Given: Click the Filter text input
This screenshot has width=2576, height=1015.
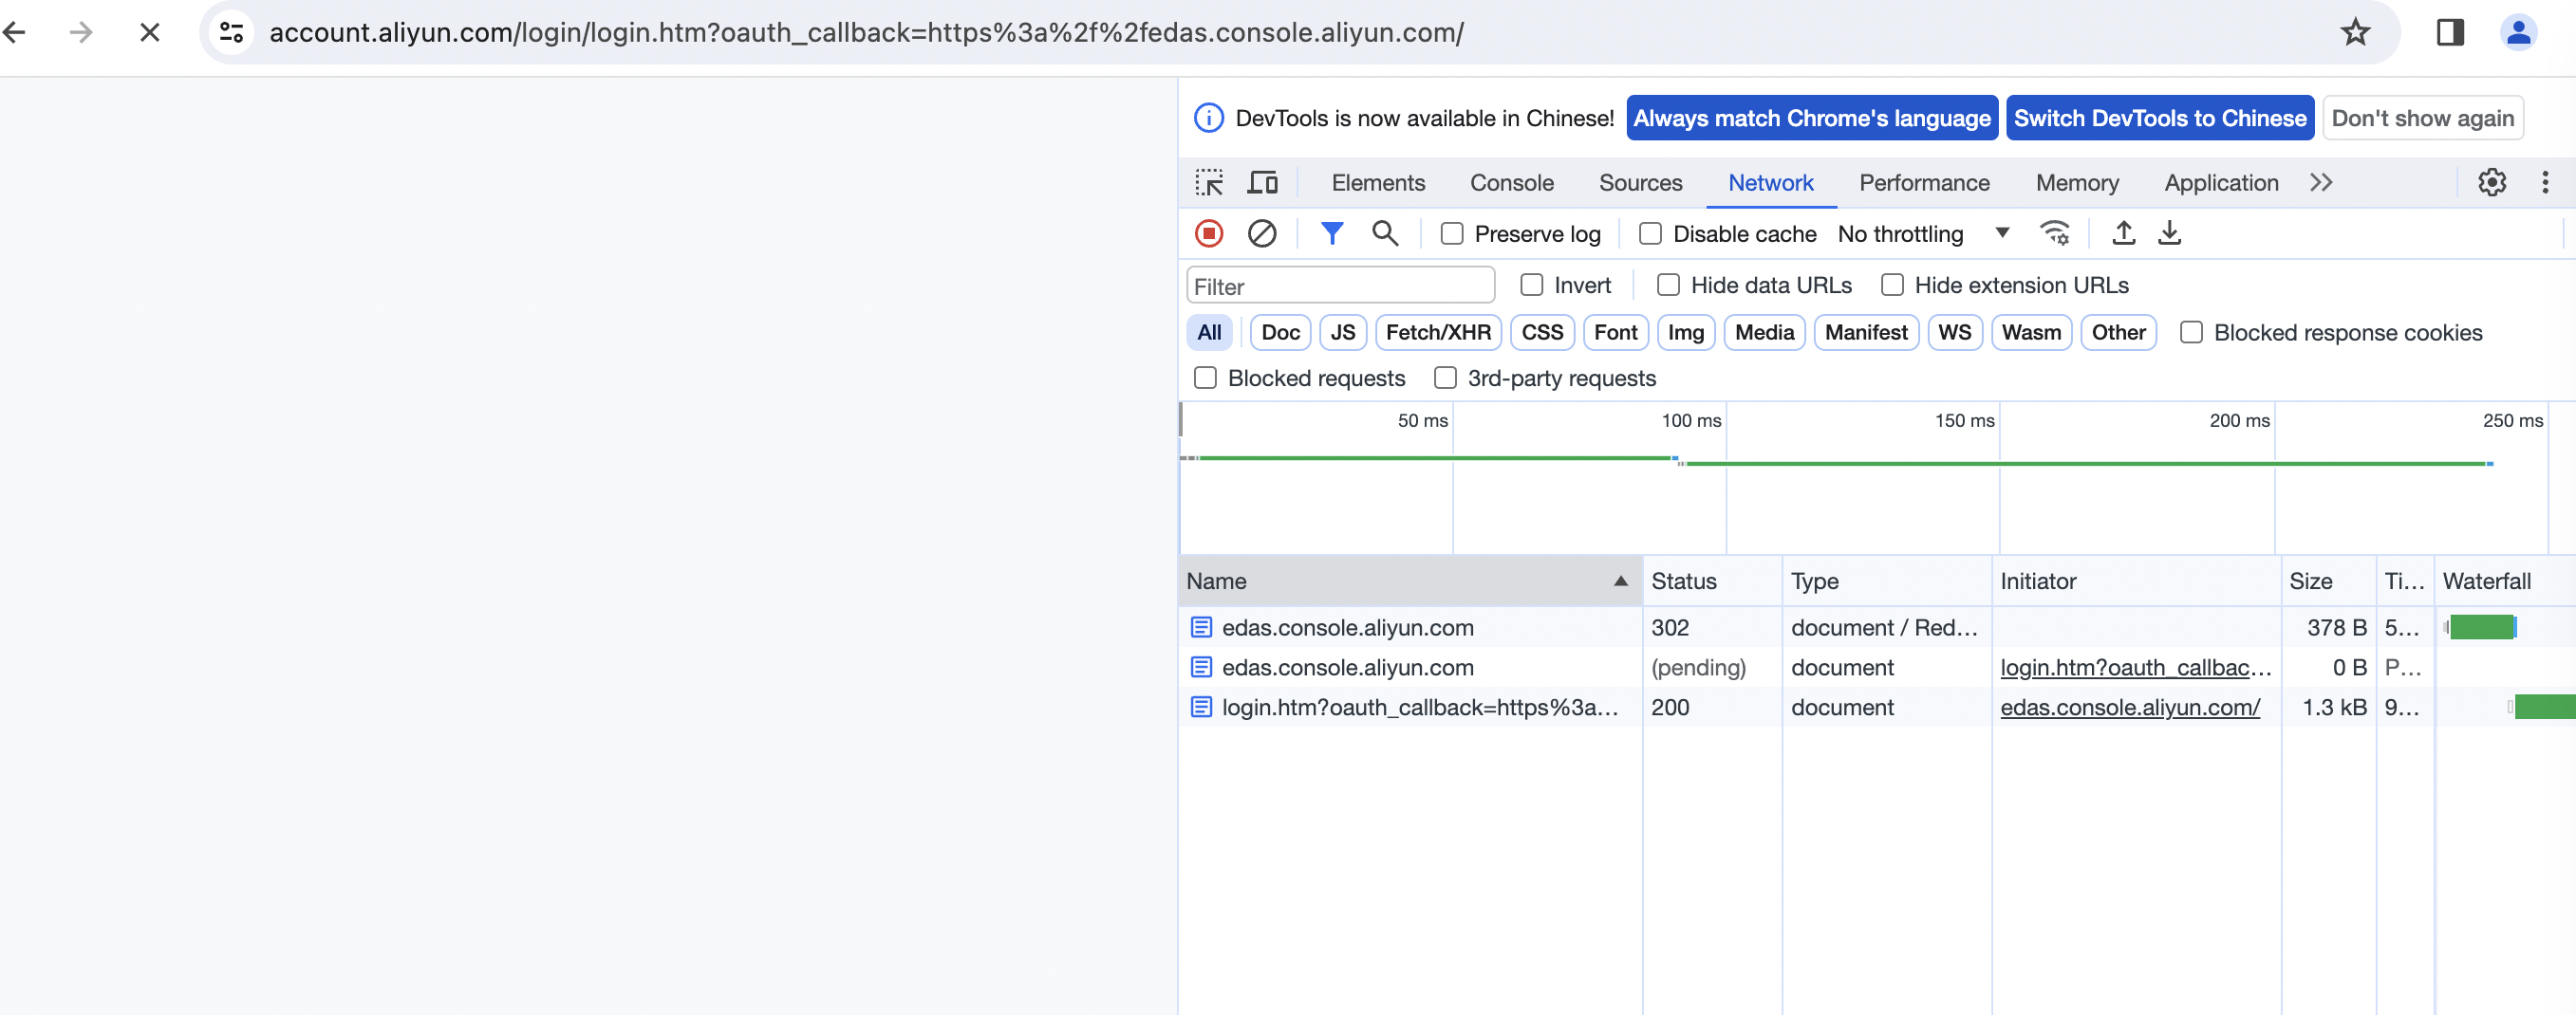Looking at the screenshot, I should (1340, 286).
